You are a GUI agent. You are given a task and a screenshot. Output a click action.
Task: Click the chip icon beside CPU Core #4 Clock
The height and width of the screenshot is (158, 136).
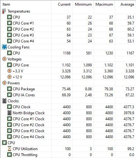tap(9, 137)
